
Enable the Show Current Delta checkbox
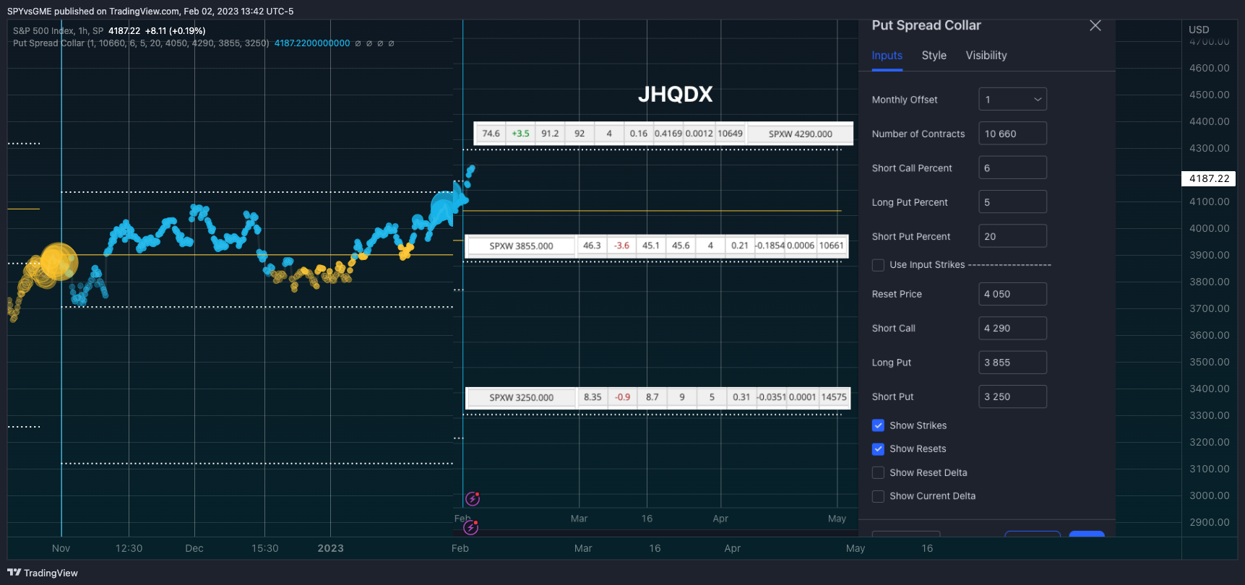click(878, 496)
